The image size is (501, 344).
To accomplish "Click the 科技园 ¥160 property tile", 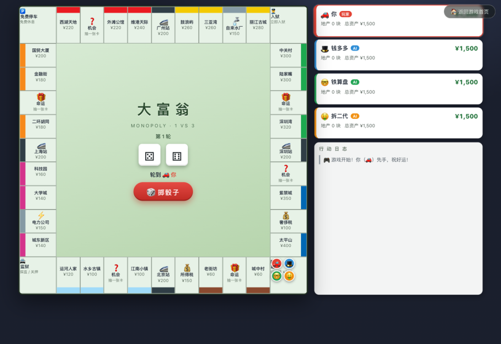I will [x=38, y=174].
